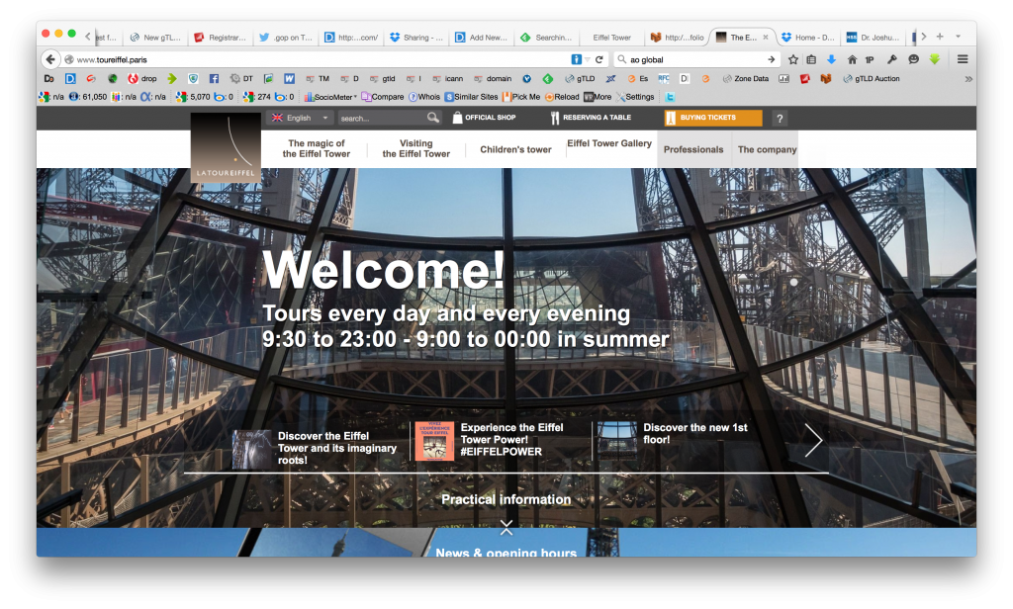The width and height of the screenshot is (1013, 609).
Task: Open the Official Shop link
Action: pyautogui.click(x=484, y=118)
